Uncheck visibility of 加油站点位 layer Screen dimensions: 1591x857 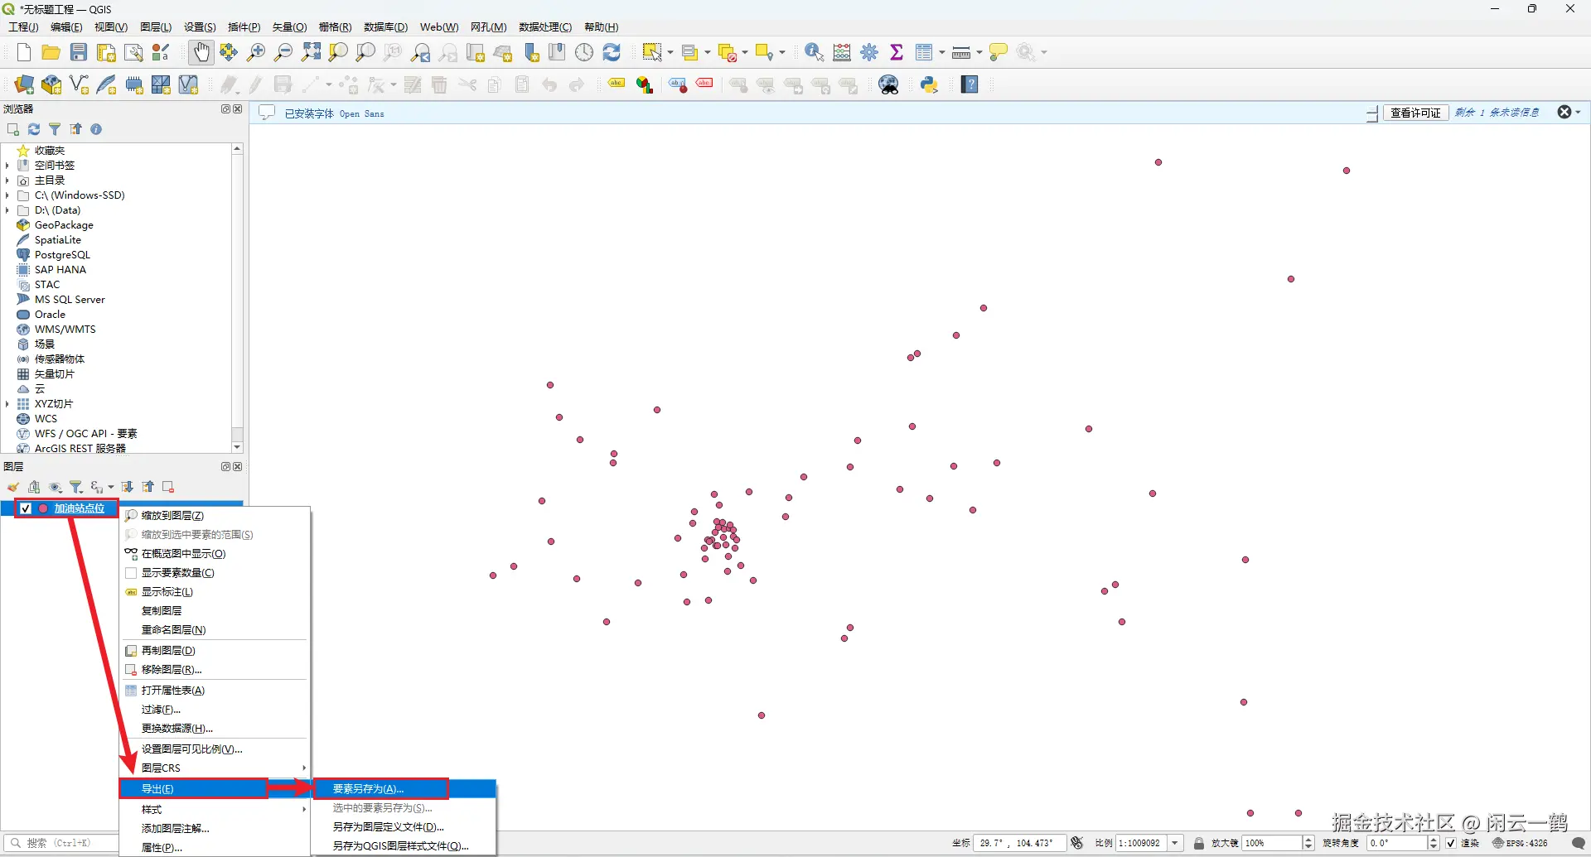(x=26, y=508)
